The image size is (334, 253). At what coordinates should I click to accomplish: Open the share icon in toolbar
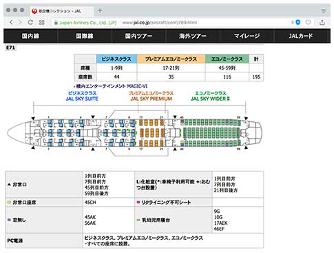pos(322,22)
